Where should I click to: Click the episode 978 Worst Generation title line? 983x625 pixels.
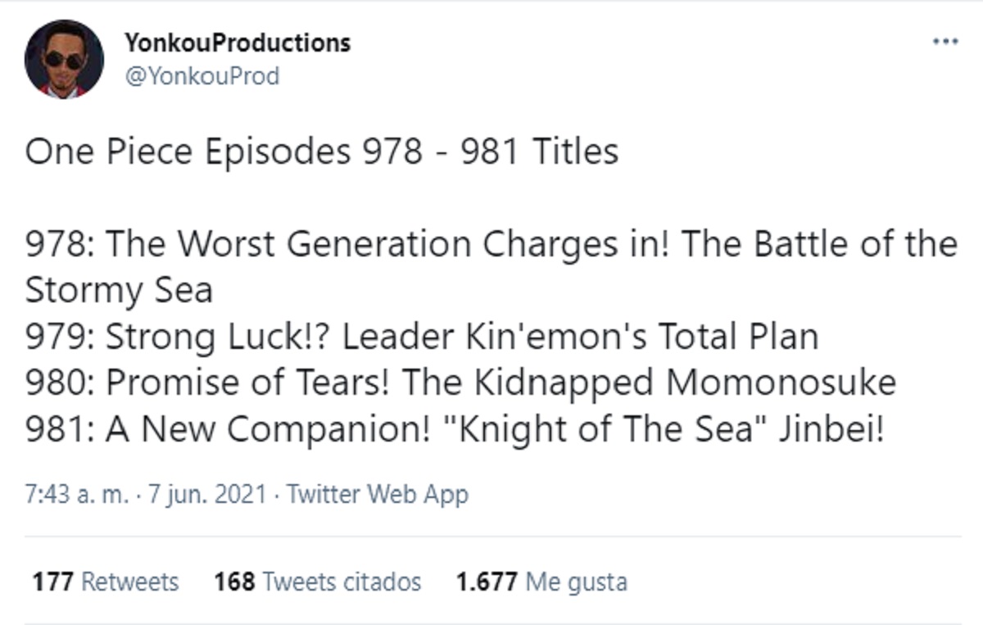(x=491, y=244)
